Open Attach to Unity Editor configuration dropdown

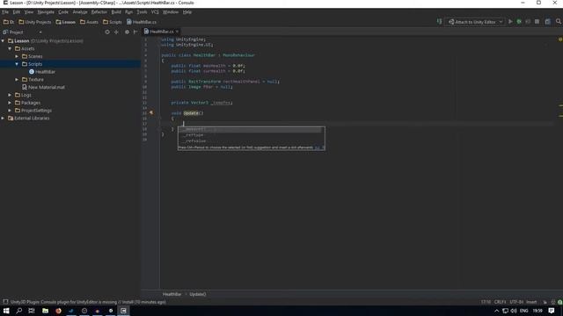click(475, 22)
